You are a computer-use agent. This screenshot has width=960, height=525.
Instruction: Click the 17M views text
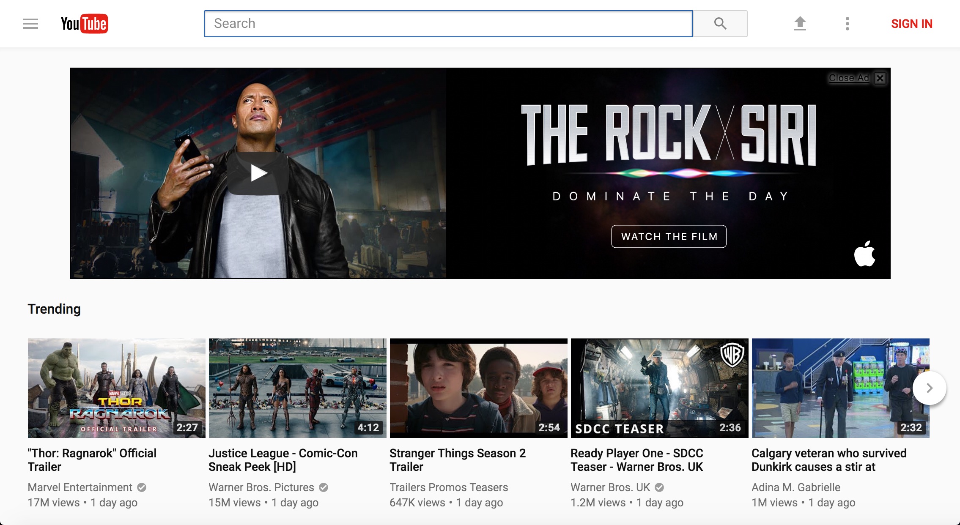tap(54, 503)
